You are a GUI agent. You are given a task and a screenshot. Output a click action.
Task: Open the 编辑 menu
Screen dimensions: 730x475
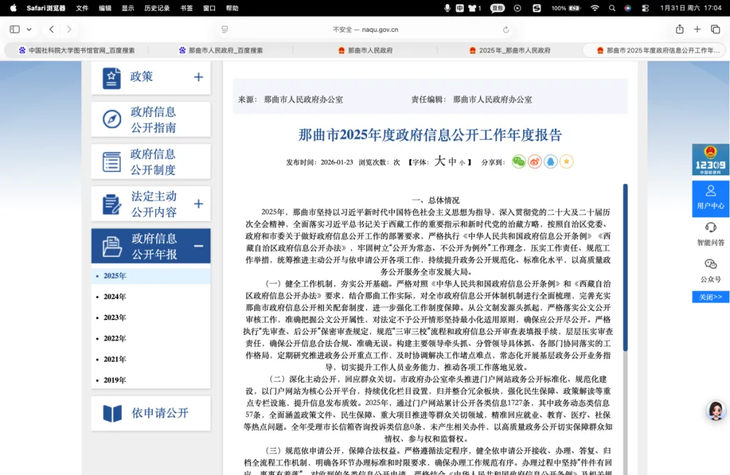[105, 8]
